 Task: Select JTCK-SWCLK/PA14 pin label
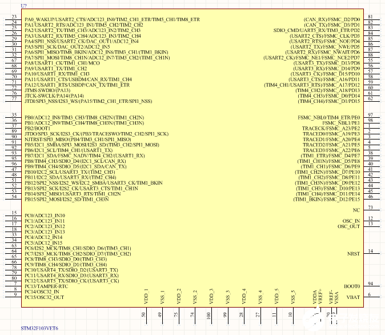[54, 95]
